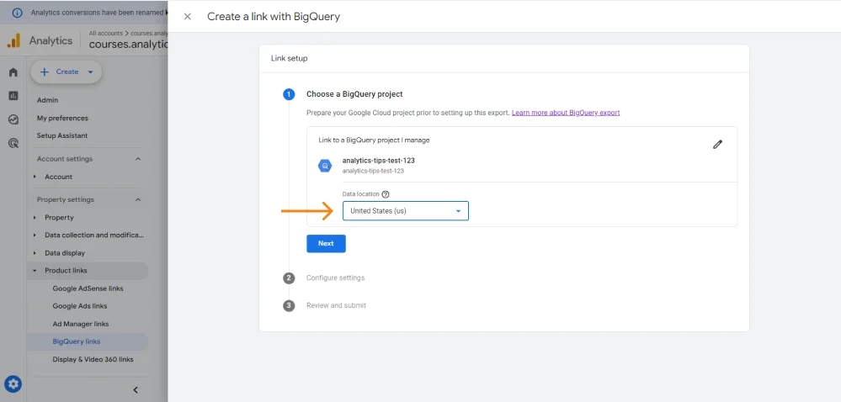The width and height of the screenshot is (841, 402).
Task: Open the Create dropdown button
Action: [67, 71]
